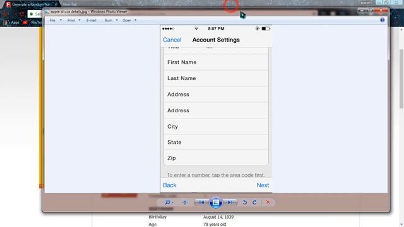The image size is (404, 227).
Task: Expand the Burn dropdown arrow
Action: (117, 20)
